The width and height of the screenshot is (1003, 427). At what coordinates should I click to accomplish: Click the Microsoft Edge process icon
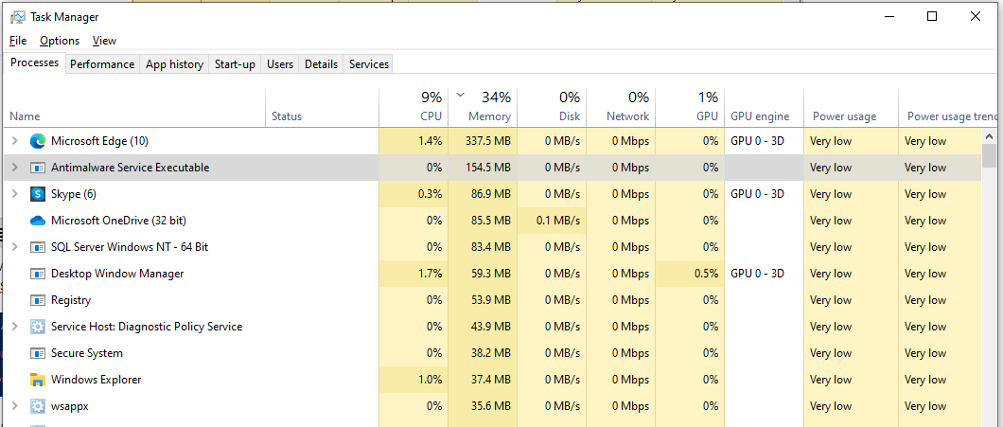38,141
